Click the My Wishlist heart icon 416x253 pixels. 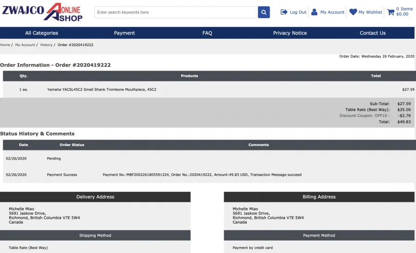click(x=353, y=12)
